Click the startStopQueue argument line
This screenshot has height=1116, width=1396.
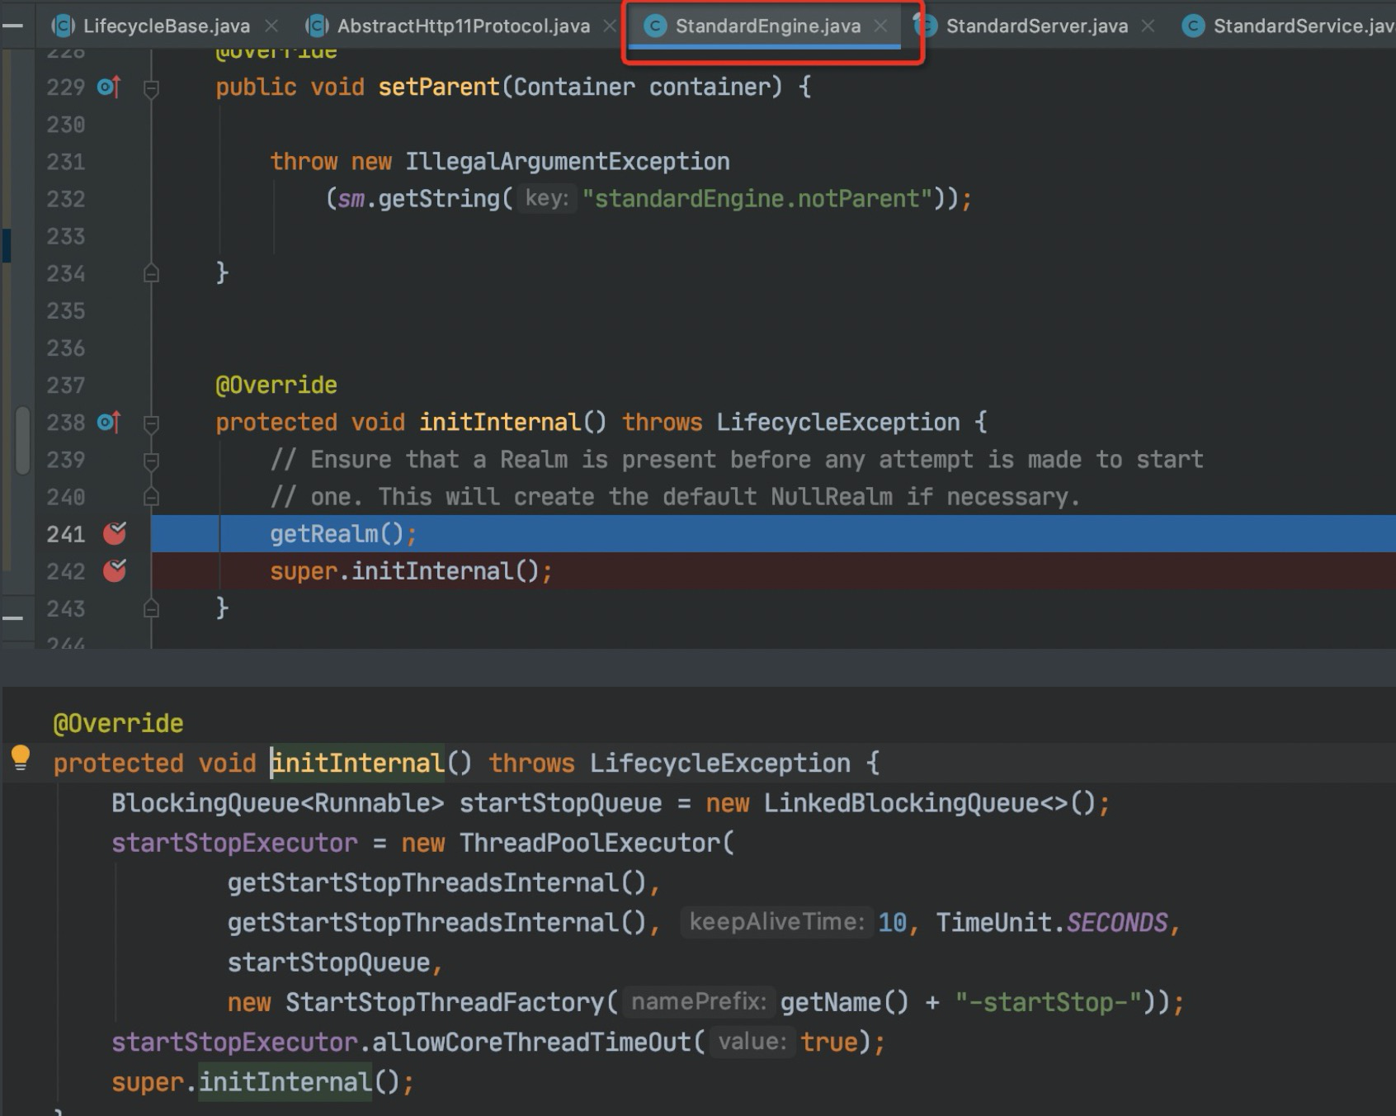pos(328,962)
